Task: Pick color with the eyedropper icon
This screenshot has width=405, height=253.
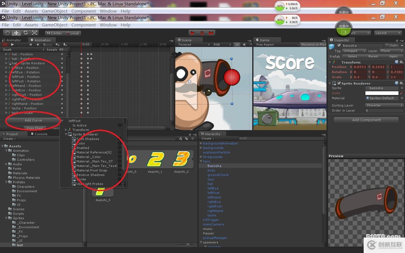Action: 402,93
